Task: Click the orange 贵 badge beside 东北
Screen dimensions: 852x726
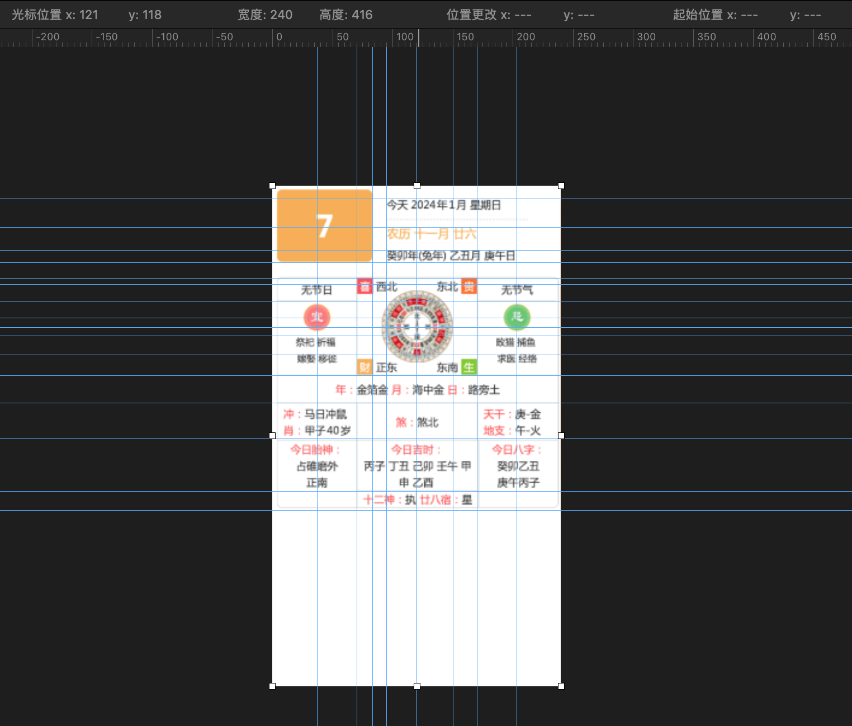Action: pos(469,287)
